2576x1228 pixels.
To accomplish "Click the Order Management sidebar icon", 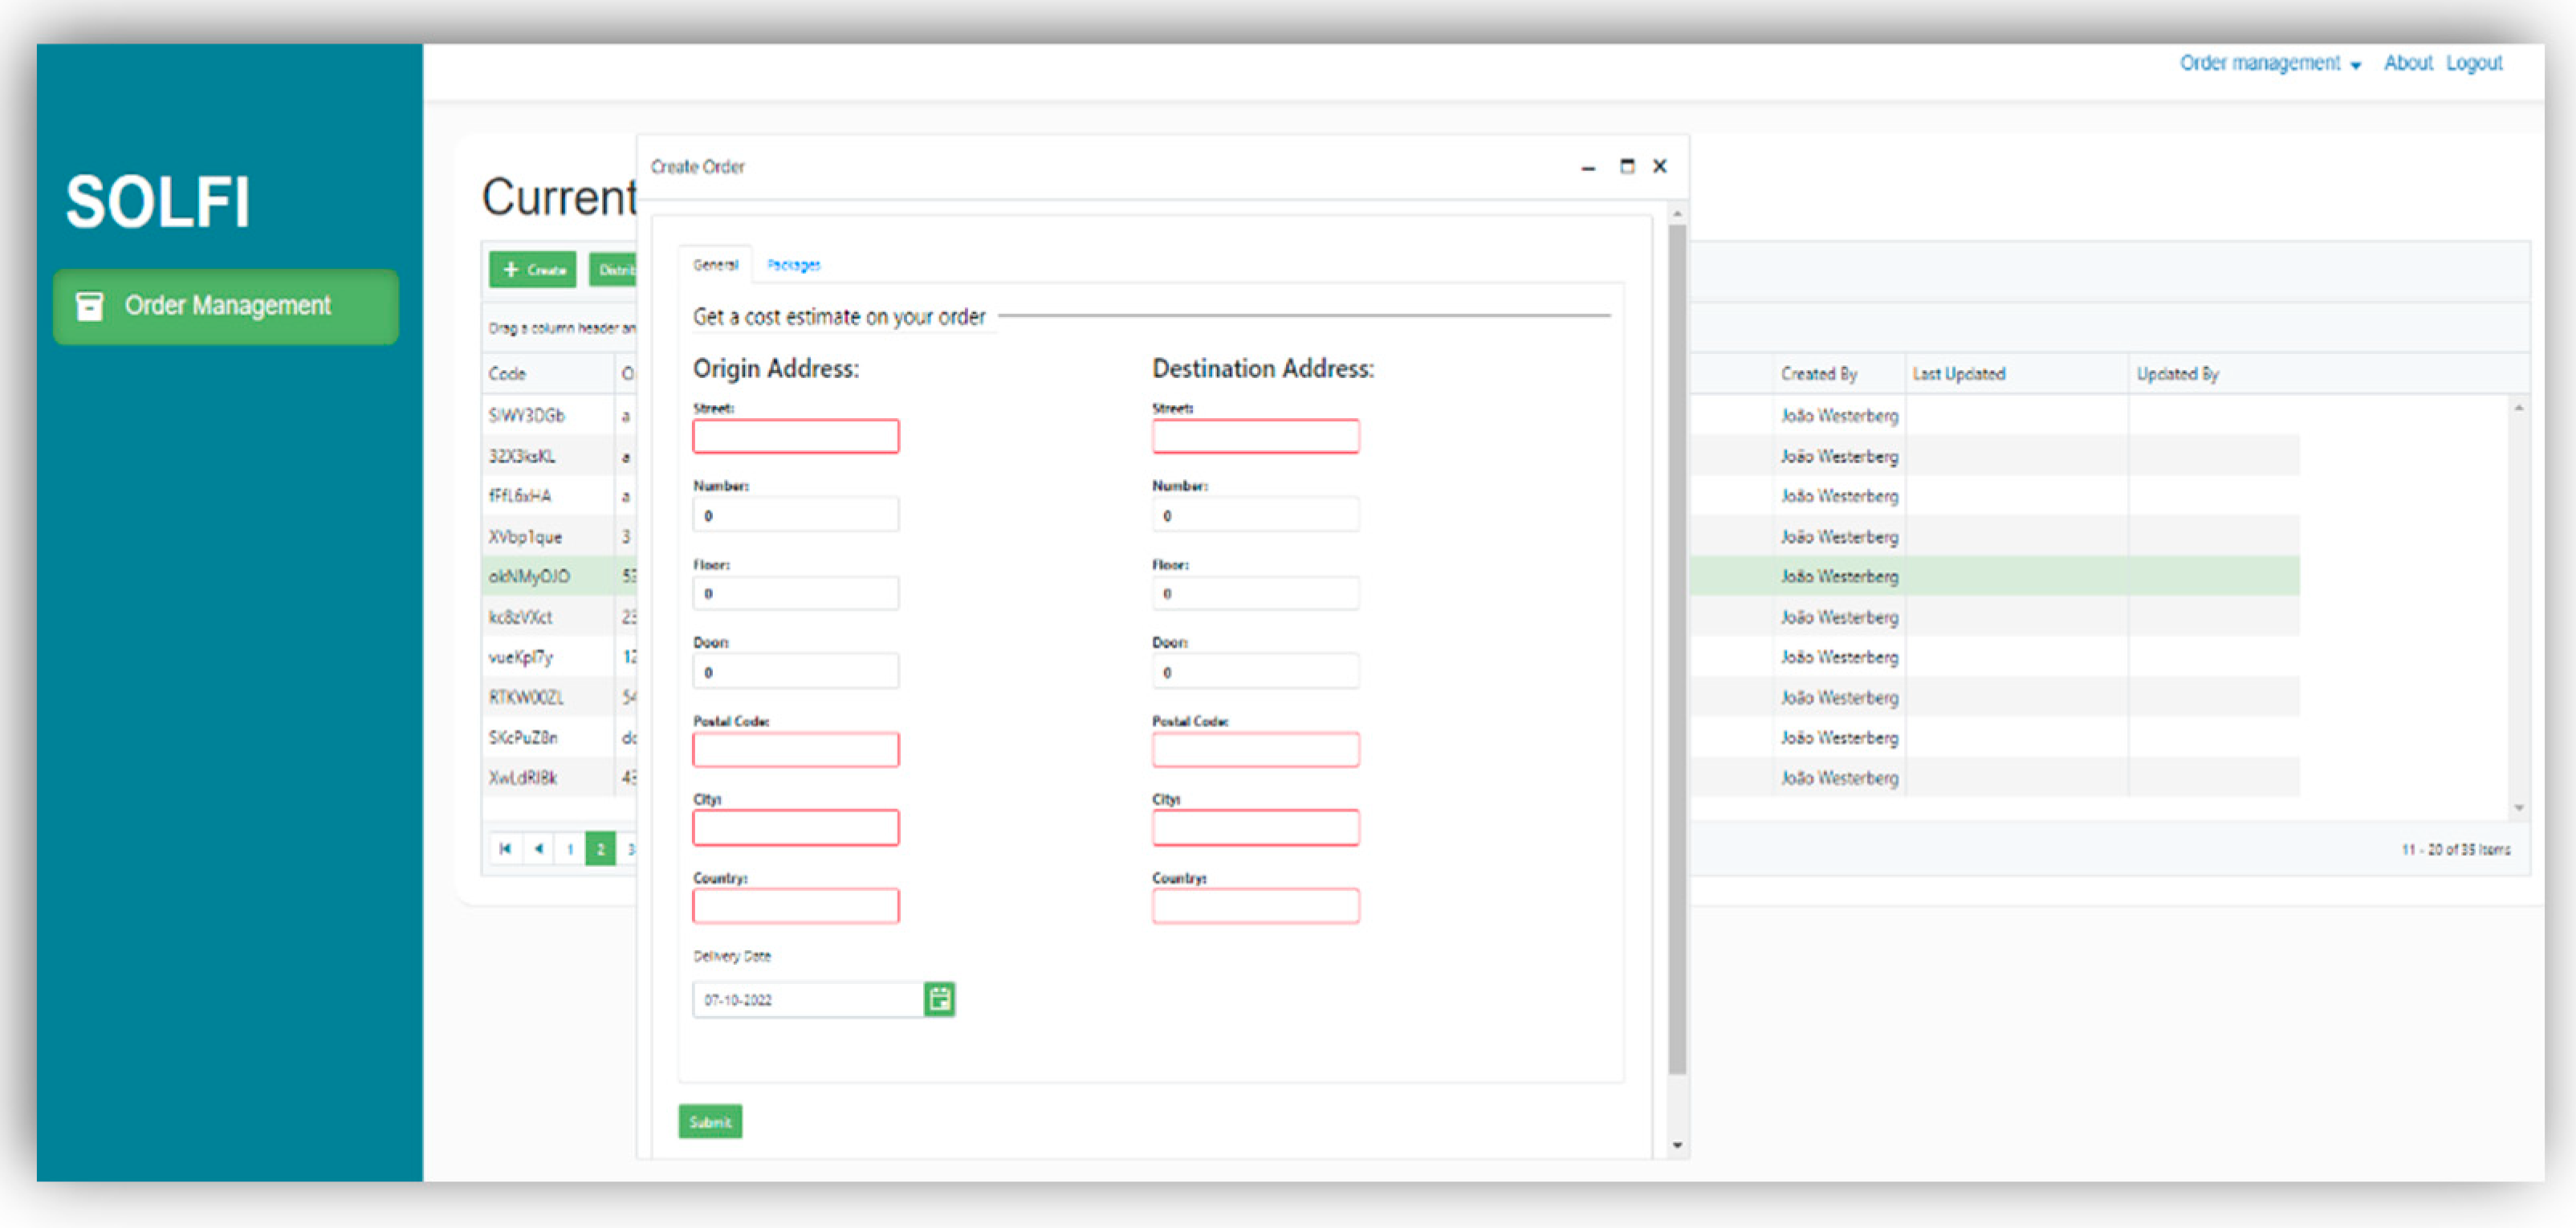I will [90, 305].
